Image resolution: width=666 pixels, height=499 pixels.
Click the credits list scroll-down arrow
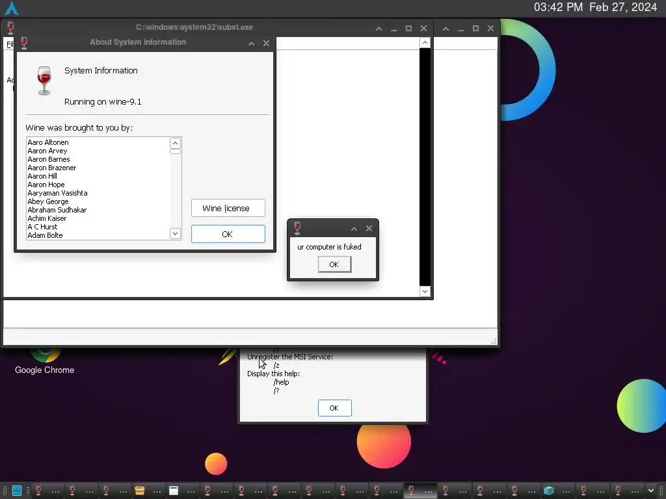(x=175, y=233)
